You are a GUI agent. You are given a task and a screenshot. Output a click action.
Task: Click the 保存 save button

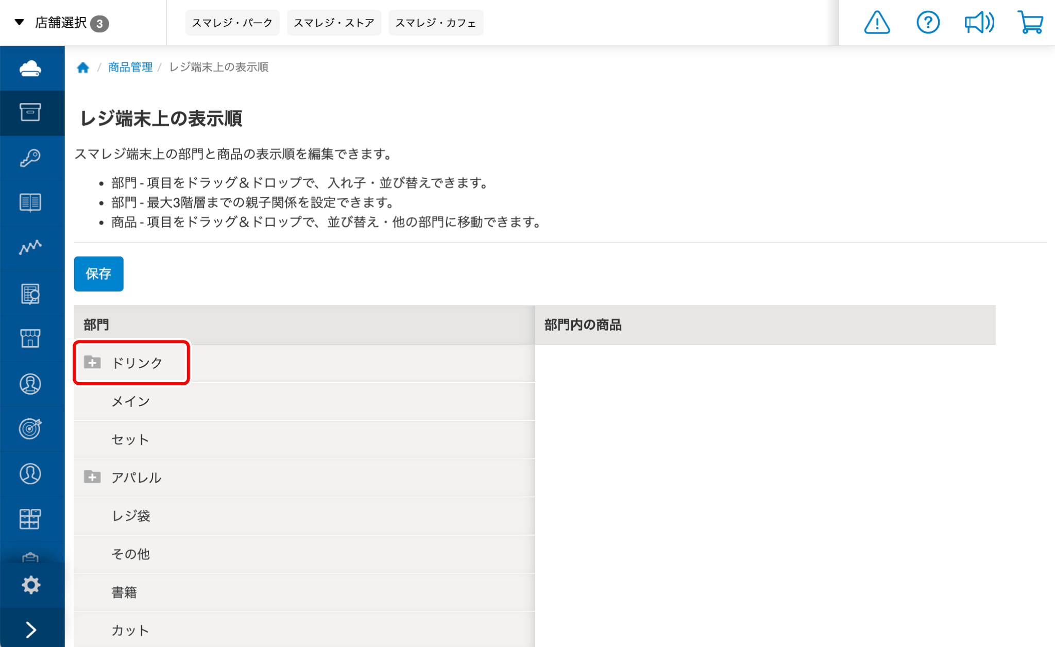point(98,274)
